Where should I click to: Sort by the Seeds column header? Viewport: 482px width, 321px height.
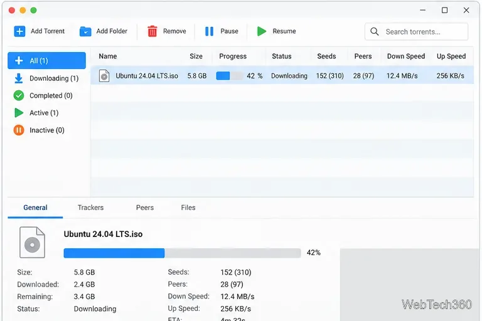pyautogui.click(x=326, y=56)
